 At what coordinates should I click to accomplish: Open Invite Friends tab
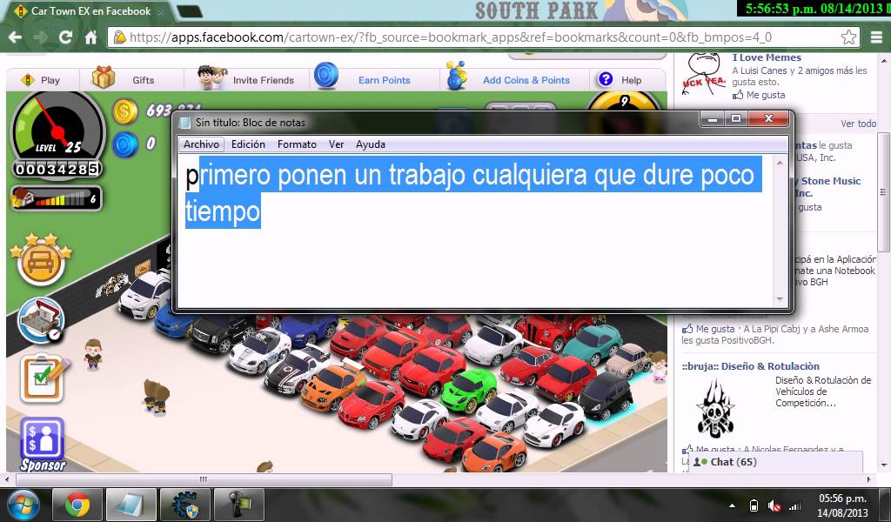(246, 79)
